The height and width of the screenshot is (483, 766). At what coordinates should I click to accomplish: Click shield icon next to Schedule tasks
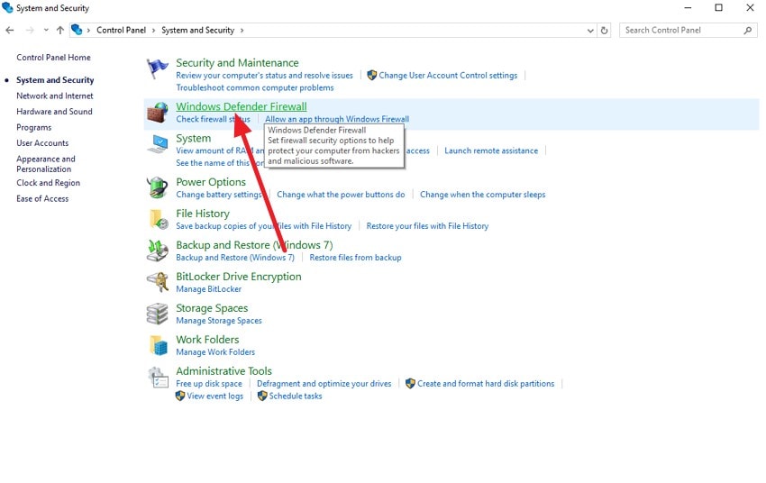(x=262, y=396)
